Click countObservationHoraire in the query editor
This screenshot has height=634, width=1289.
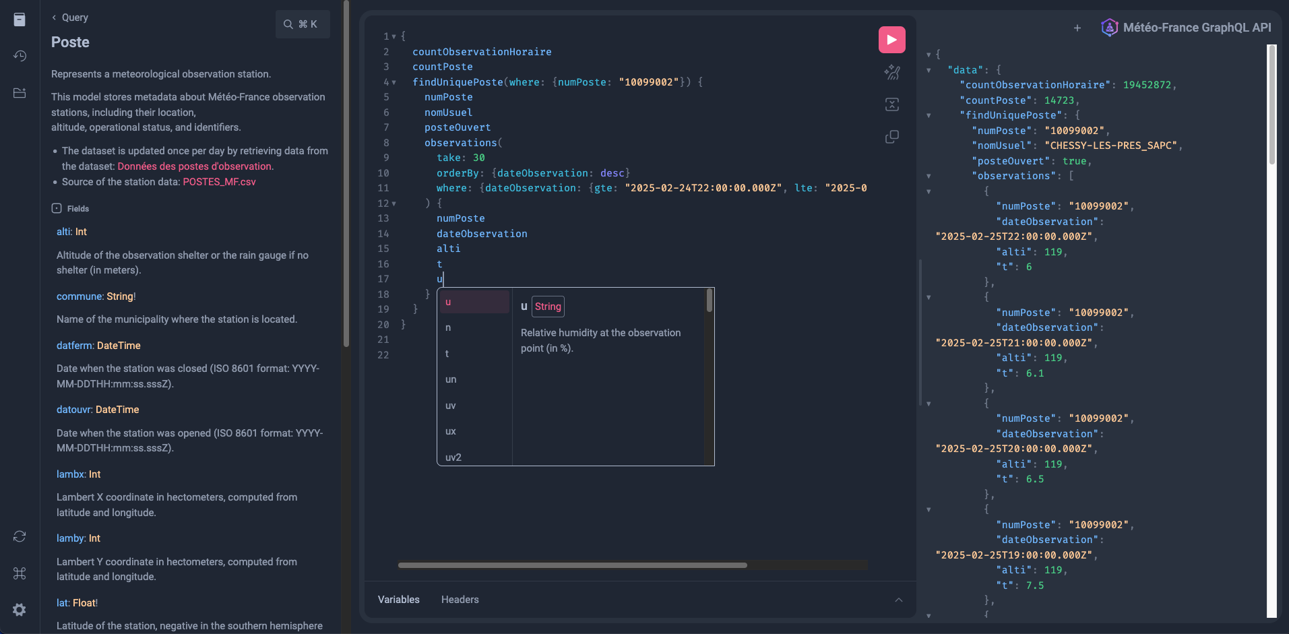(482, 52)
